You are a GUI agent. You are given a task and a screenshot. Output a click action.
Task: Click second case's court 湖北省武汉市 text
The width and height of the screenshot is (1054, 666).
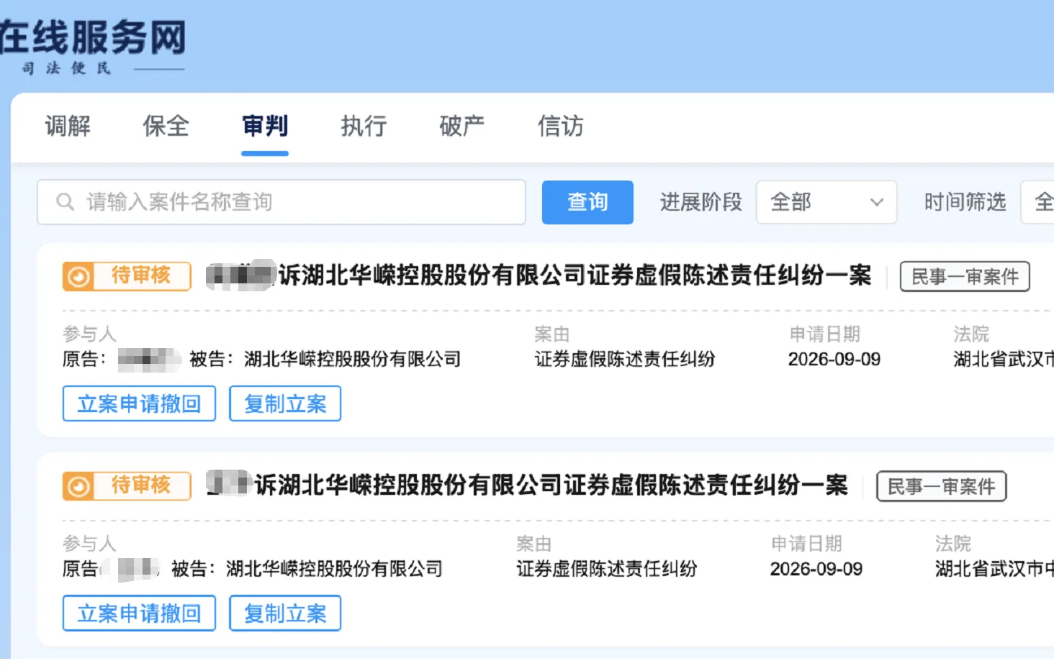(x=994, y=569)
